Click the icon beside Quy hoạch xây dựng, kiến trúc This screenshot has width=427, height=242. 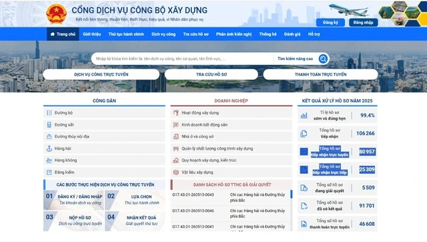coord(176,160)
